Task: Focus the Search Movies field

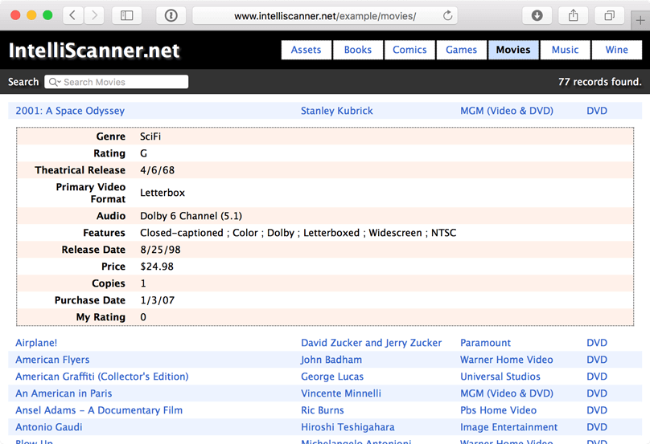Action: 116,82
